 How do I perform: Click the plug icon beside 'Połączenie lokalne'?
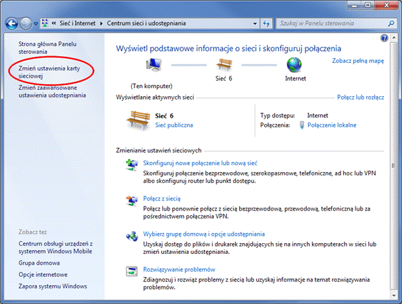pos(302,125)
